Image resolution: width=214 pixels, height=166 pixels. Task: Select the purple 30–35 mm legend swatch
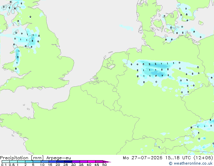76,162
